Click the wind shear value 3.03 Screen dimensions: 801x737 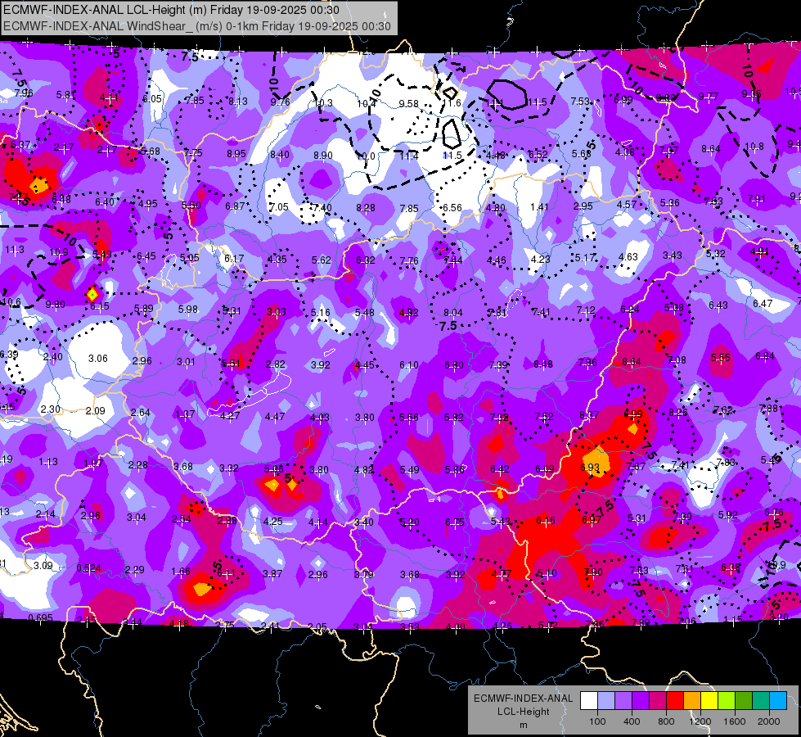(x=277, y=311)
